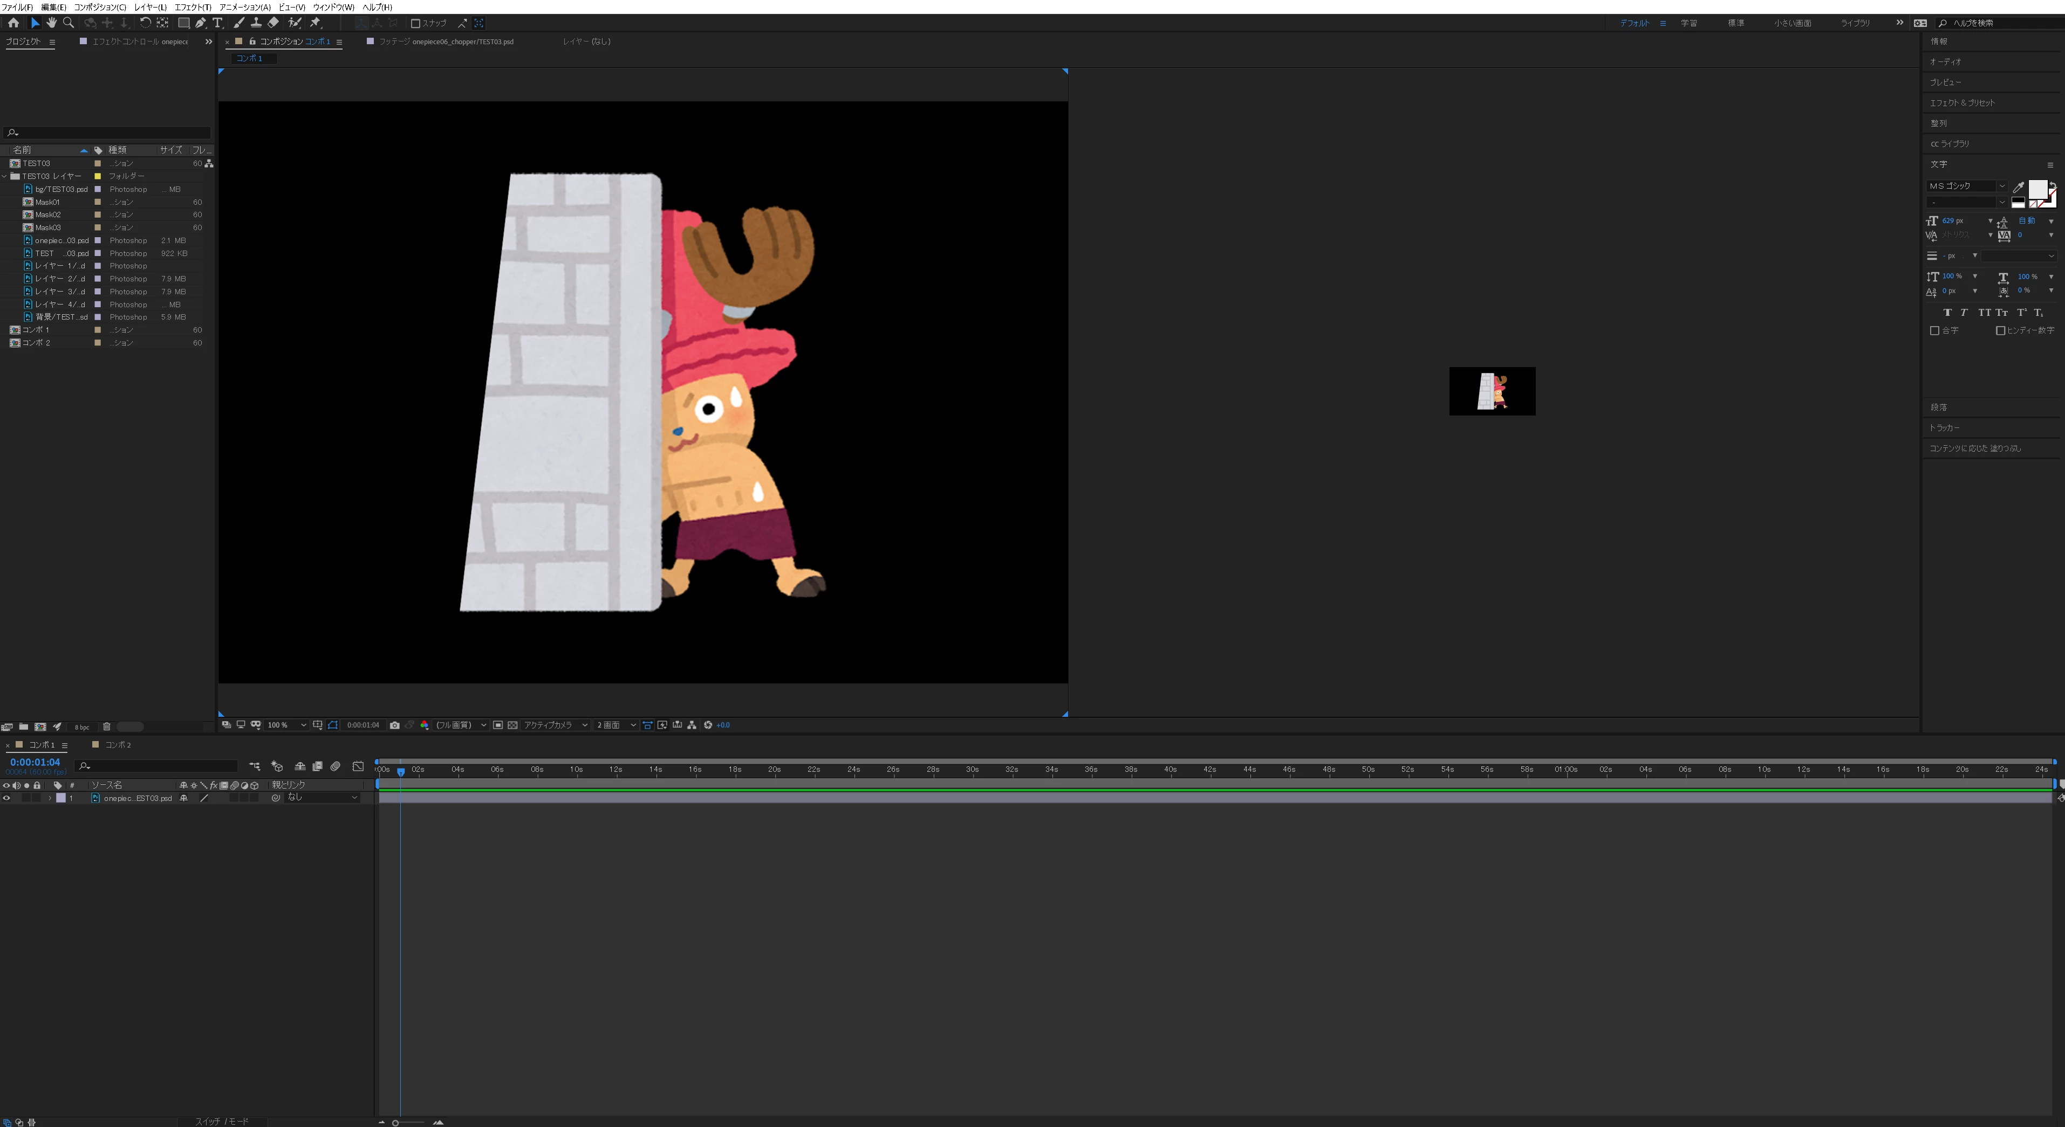The height and width of the screenshot is (1127, 2065).
Task: Enable the スナップ checkbox
Action: 415,23
